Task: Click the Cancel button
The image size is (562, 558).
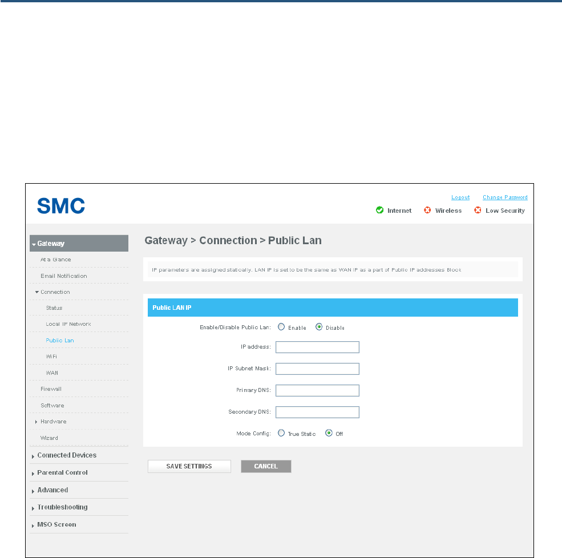Action: click(266, 466)
